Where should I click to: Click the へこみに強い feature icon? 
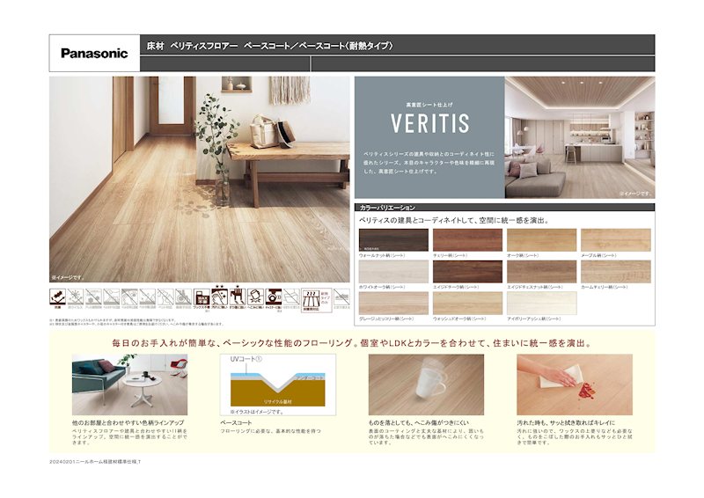coord(255,299)
